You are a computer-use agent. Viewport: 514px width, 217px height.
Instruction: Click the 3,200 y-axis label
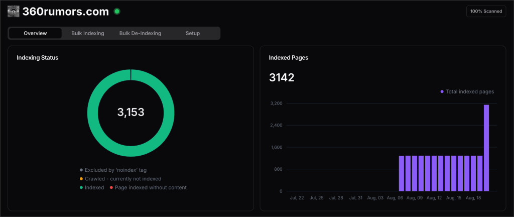[x=276, y=103]
